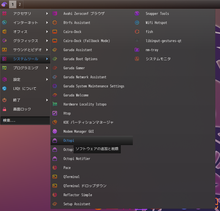Select LXQt について menu entry
This screenshot has height=211, width=220.
(25, 88)
